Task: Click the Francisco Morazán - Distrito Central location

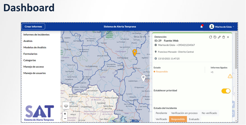Action: click(176, 52)
